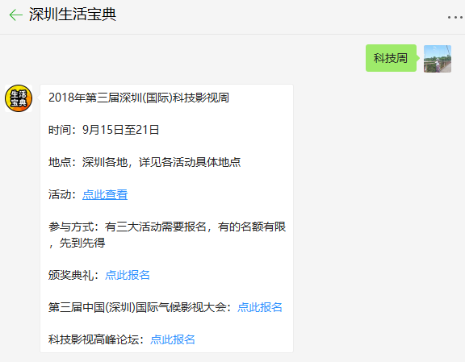Click the 活动： label text
The height and width of the screenshot is (362, 465).
click(63, 194)
